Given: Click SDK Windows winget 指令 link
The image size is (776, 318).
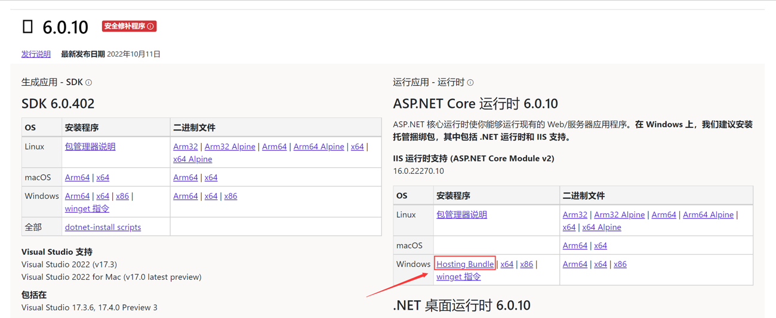Looking at the screenshot, I should coord(87,208).
